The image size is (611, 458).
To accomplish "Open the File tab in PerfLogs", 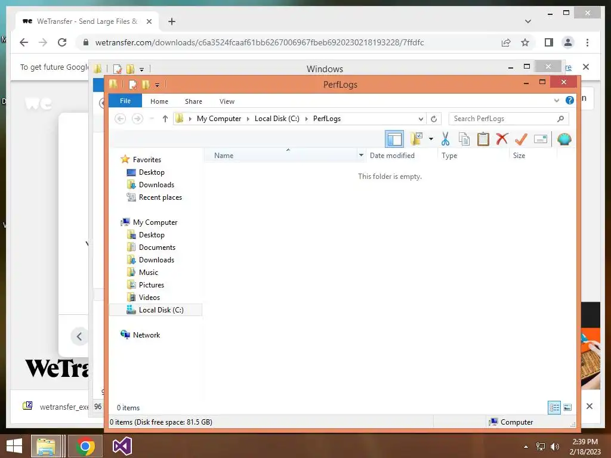I will pos(125,101).
